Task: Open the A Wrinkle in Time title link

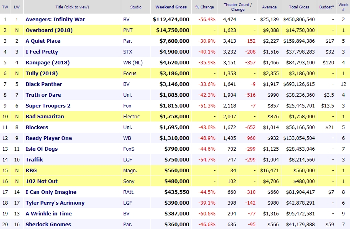Action: (49, 214)
